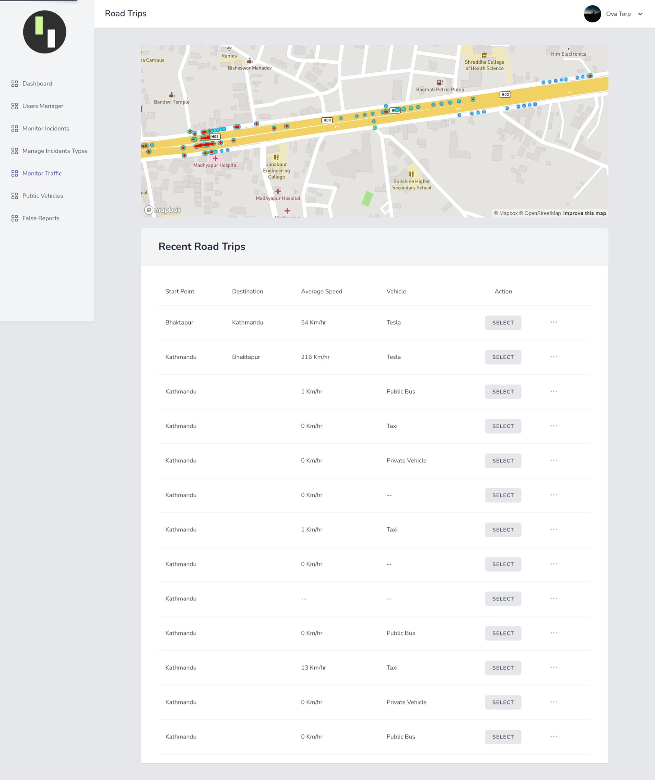Screen dimensions: 655x780
Task: Open Public Vehicles in the sidebar
Action: 43,196
